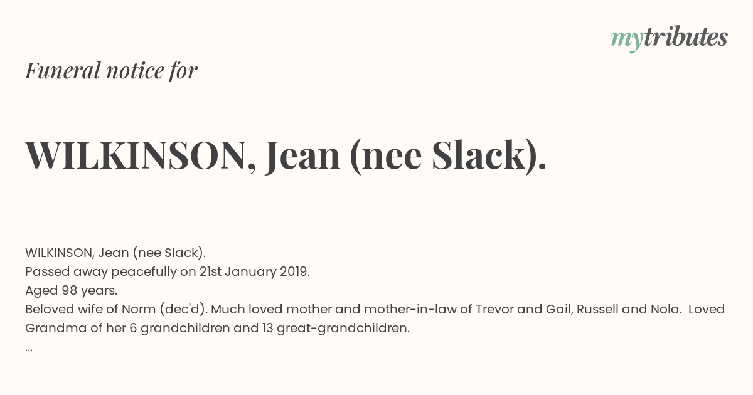
Task: Click the date "21st January 2019"
Action: [254, 271]
